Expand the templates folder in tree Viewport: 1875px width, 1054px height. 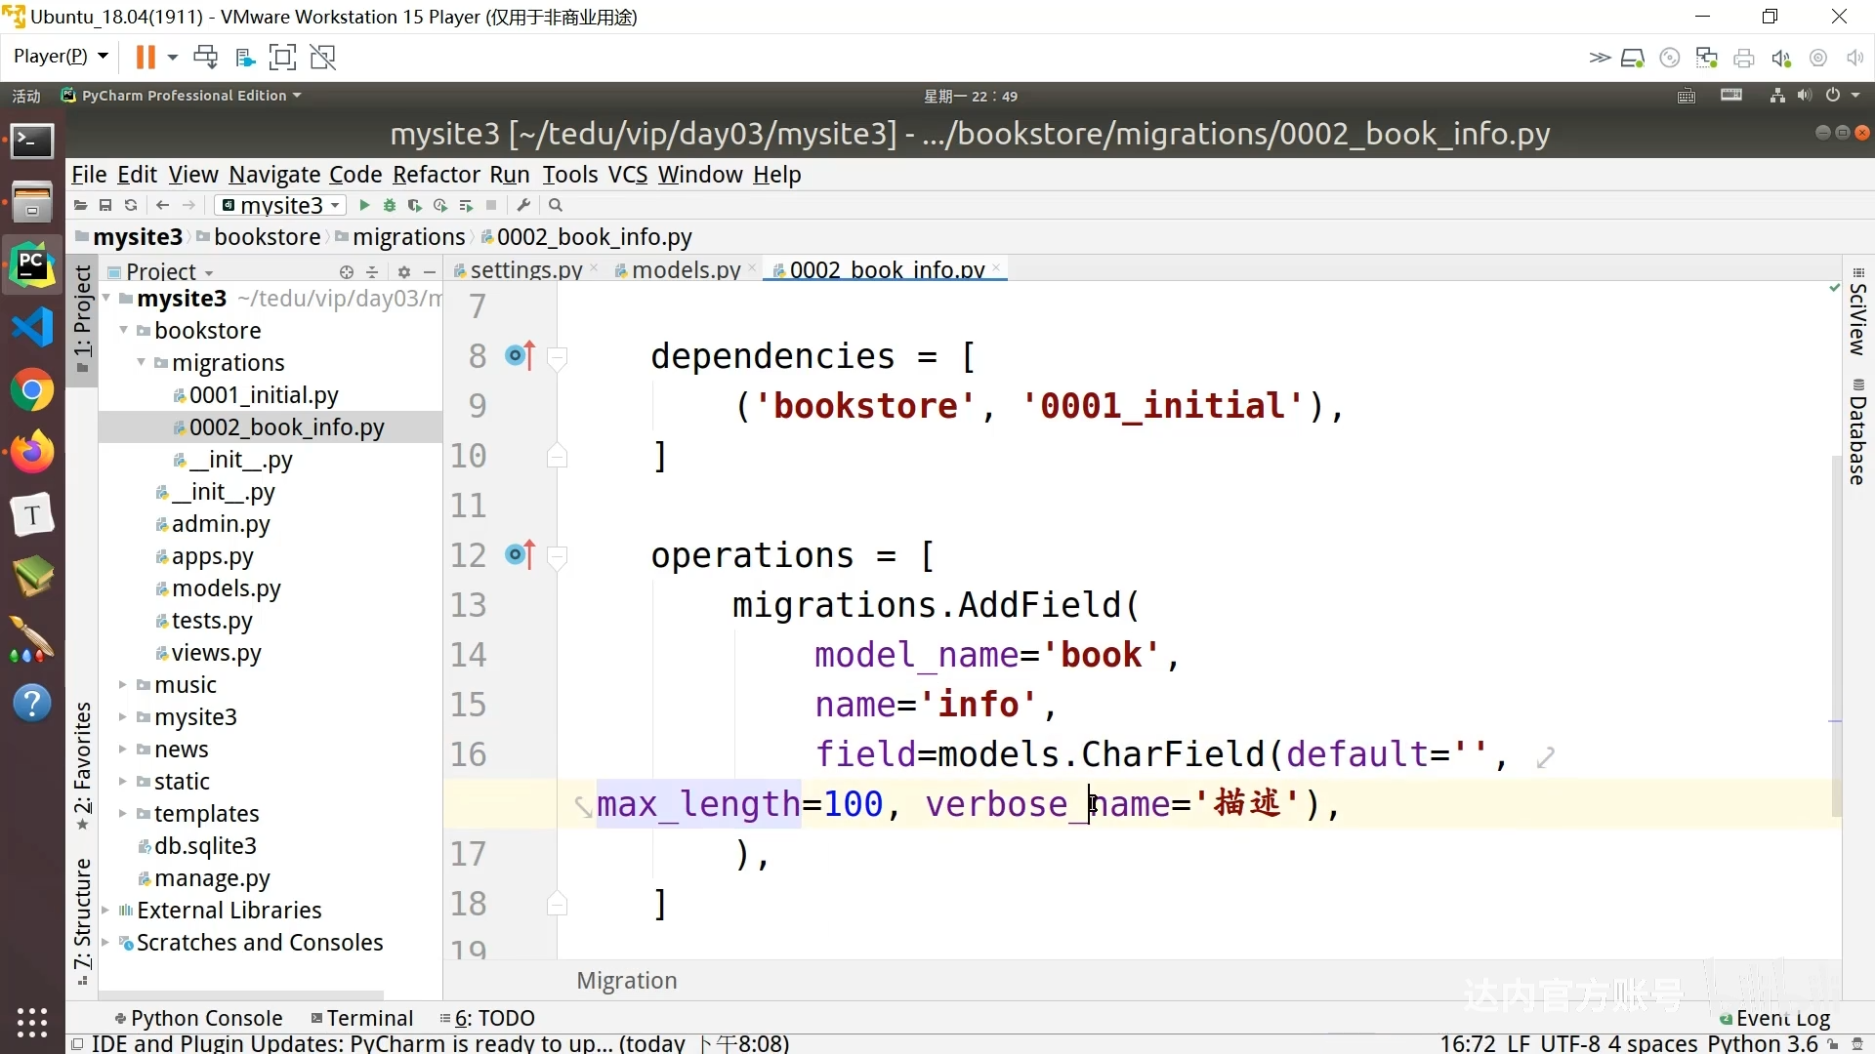[x=123, y=814]
